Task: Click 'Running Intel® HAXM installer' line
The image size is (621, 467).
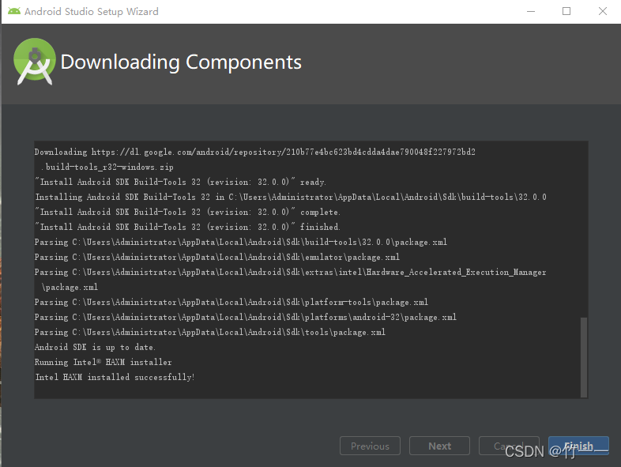Action: 103,362
